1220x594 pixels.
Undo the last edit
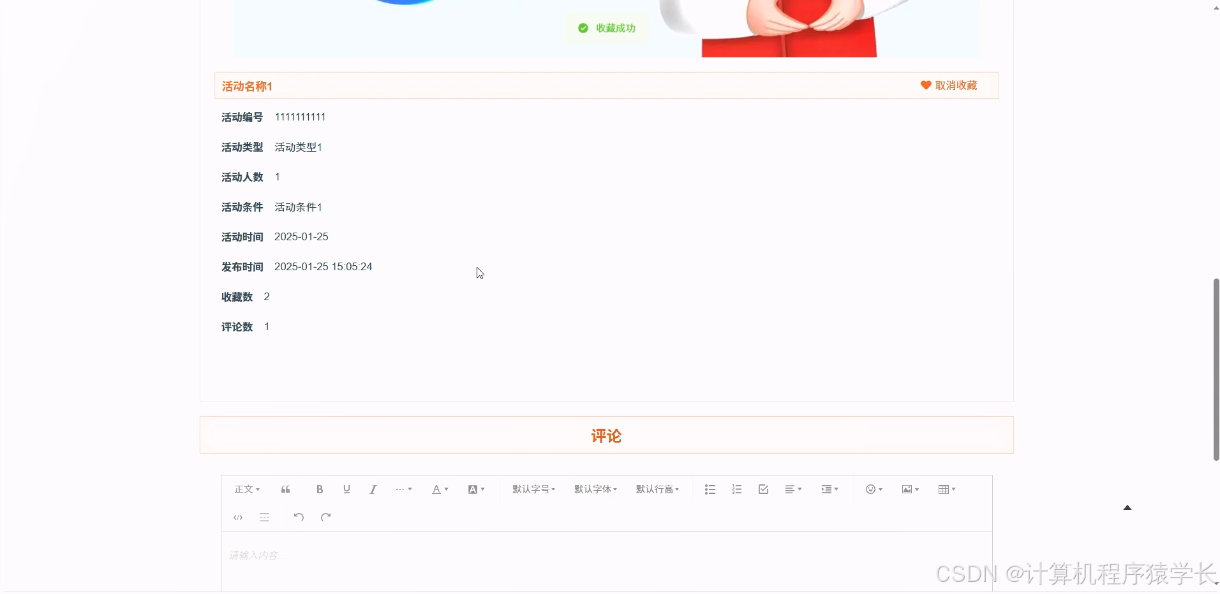(x=298, y=517)
